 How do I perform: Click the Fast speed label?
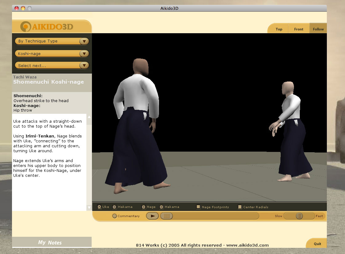[x=319, y=216]
